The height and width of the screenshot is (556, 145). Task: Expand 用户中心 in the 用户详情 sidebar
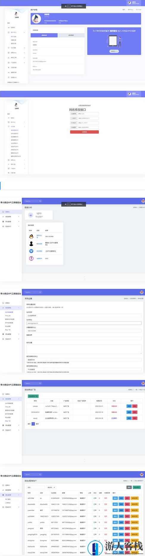17,32
